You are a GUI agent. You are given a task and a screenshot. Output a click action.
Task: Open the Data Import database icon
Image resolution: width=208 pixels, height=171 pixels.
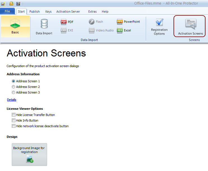[44, 24]
